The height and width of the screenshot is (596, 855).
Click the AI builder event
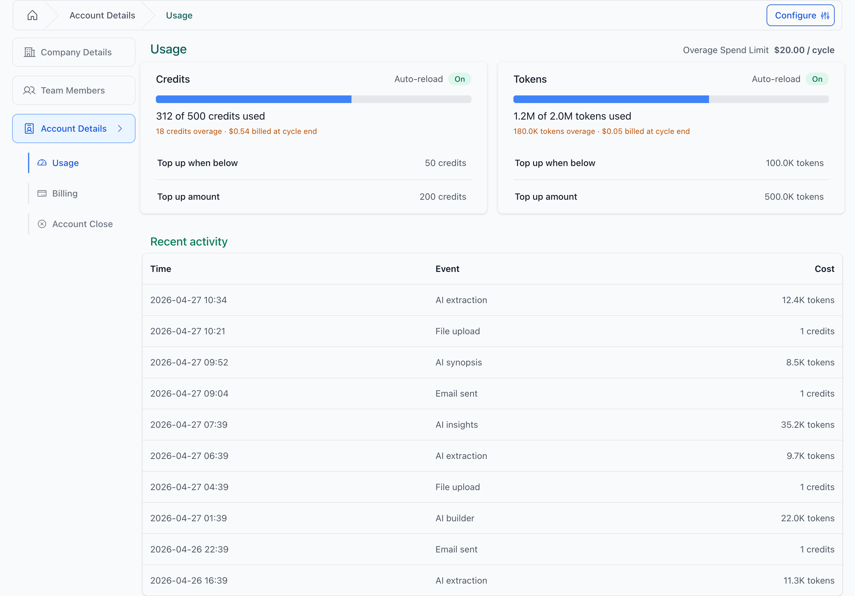click(455, 518)
